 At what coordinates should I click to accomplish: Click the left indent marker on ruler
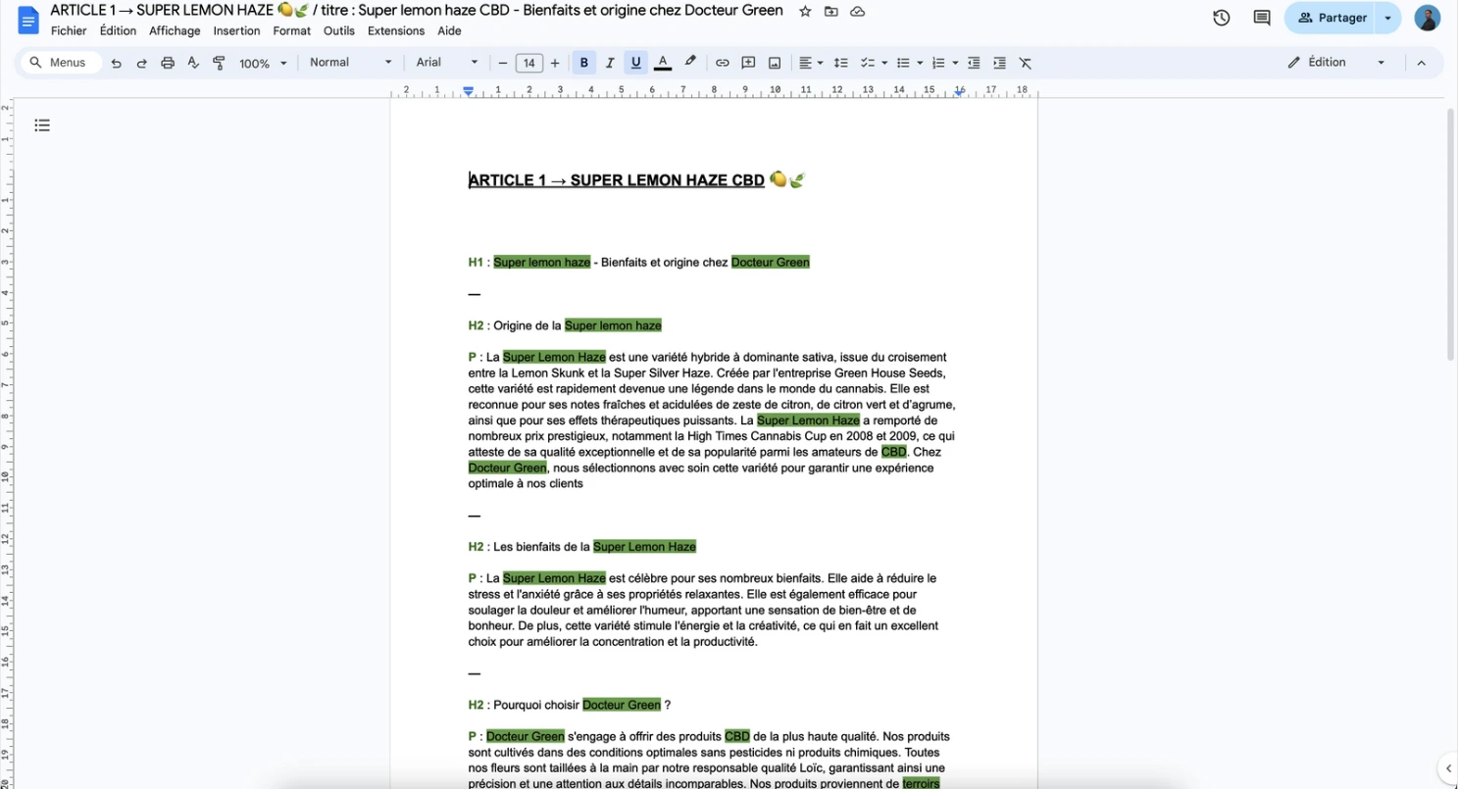coord(469,91)
